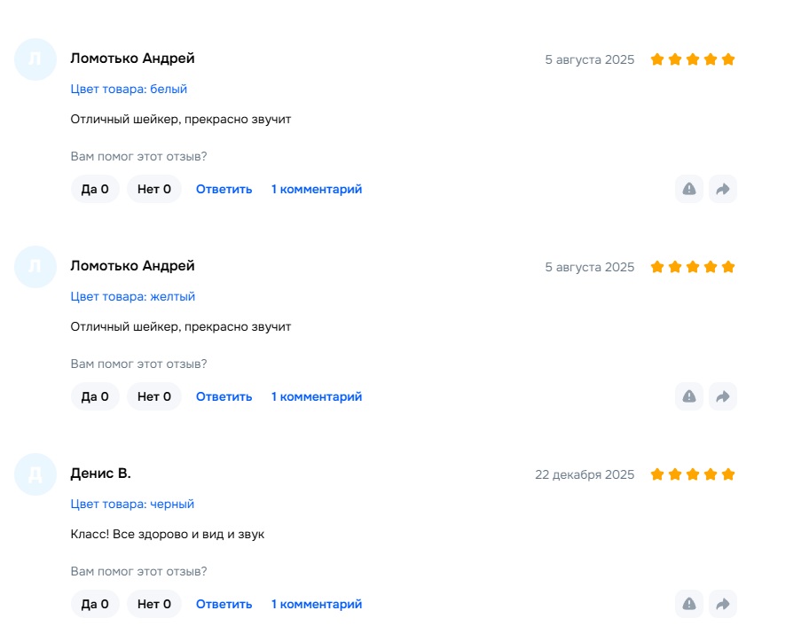The width and height of the screenshot is (809, 634).
Task: Reply to Денис В.'s review via 'Ответить'
Action: tap(224, 604)
